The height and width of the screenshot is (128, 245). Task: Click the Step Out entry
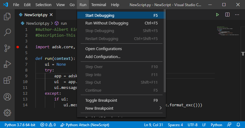(x=121, y=82)
